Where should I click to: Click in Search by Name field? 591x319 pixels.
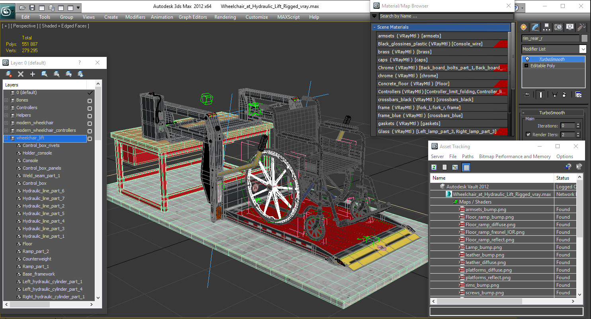(x=446, y=16)
